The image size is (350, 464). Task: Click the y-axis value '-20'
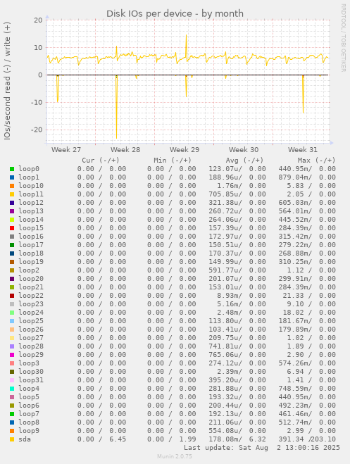pyautogui.click(x=37, y=130)
